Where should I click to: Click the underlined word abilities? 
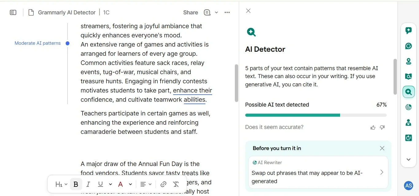(195, 100)
